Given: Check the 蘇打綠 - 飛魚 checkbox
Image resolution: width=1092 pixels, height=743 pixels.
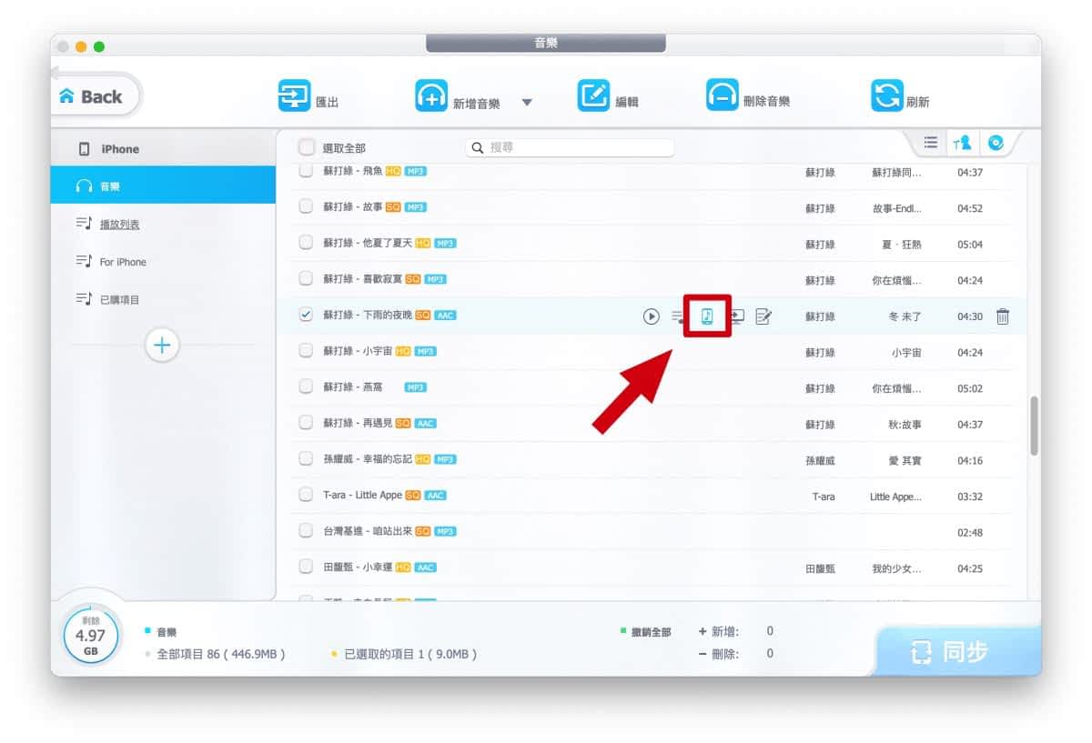Looking at the screenshot, I should (x=306, y=170).
